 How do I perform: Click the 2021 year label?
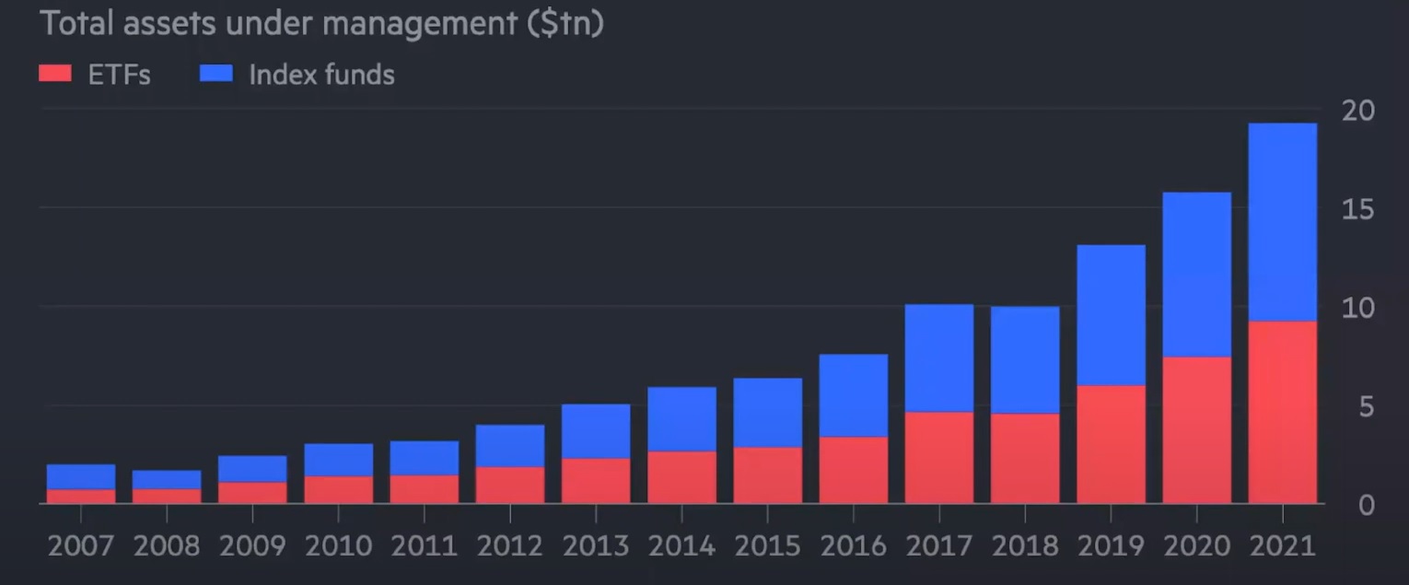click(1283, 546)
